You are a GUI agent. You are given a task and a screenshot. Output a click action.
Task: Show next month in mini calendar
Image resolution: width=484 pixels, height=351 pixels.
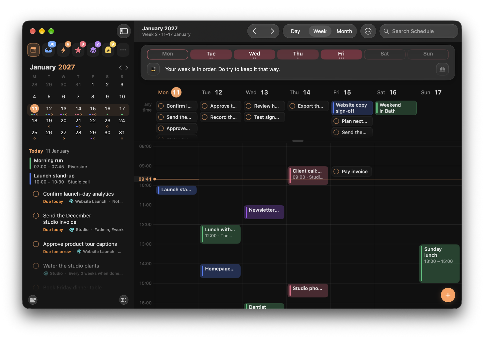(127, 68)
